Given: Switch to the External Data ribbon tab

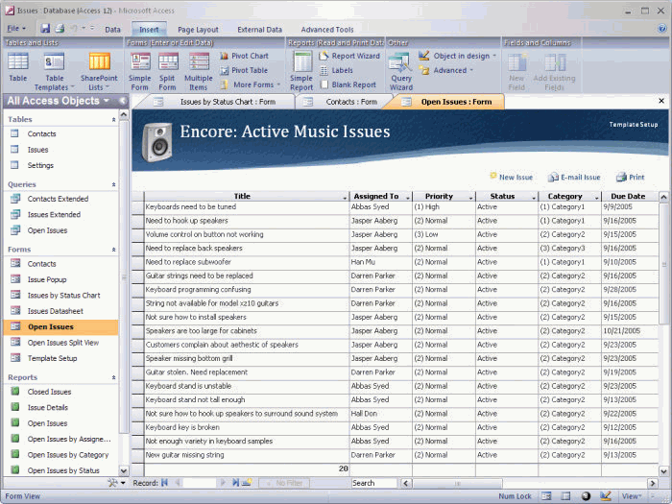Looking at the screenshot, I should (260, 30).
